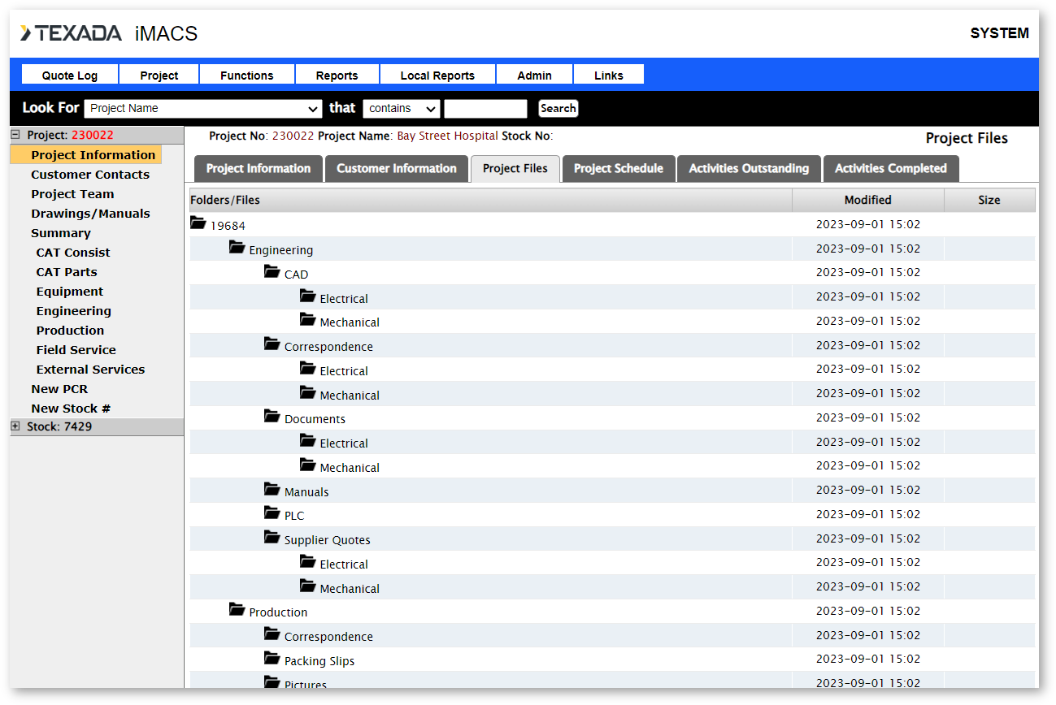Select CAT Parts in the sidebar

(x=67, y=272)
